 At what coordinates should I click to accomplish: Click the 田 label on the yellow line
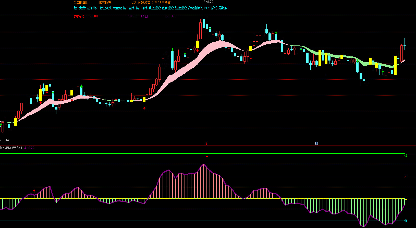pyautogui.click(x=406, y=198)
